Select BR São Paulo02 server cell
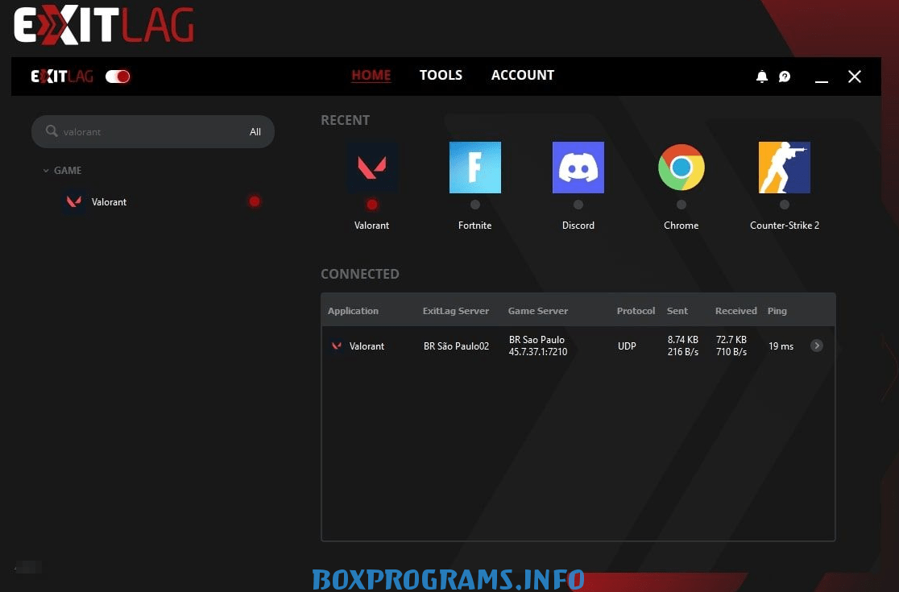The height and width of the screenshot is (592, 899). pyautogui.click(x=457, y=346)
